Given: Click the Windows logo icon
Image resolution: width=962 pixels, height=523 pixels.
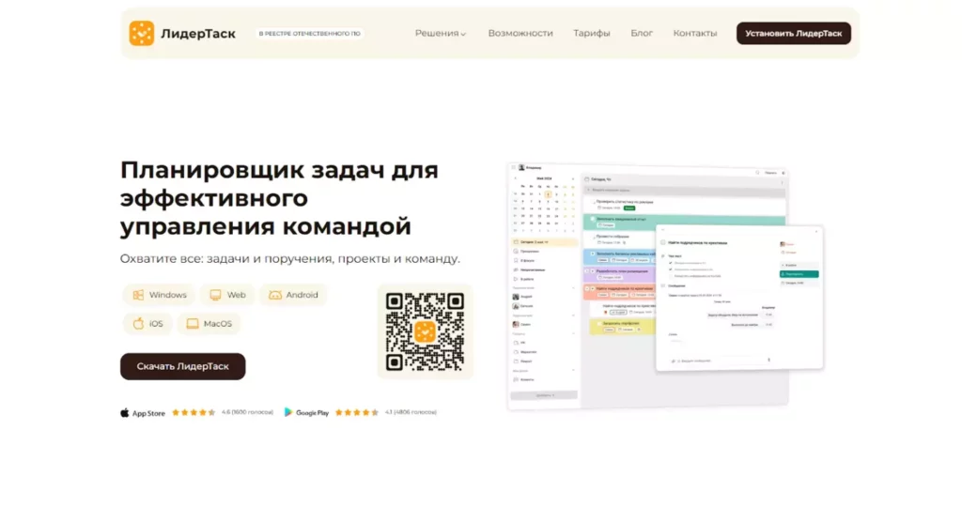Looking at the screenshot, I should [x=139, y=295].
